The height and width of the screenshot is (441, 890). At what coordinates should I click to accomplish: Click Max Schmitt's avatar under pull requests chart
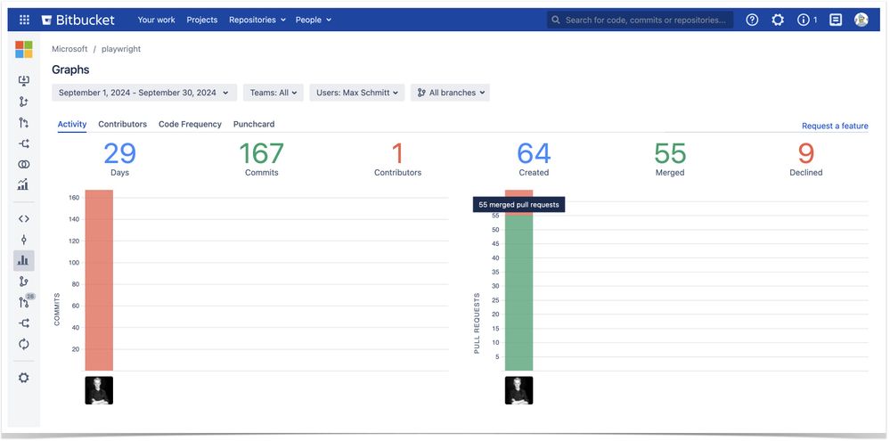click(x=518, y=390)
